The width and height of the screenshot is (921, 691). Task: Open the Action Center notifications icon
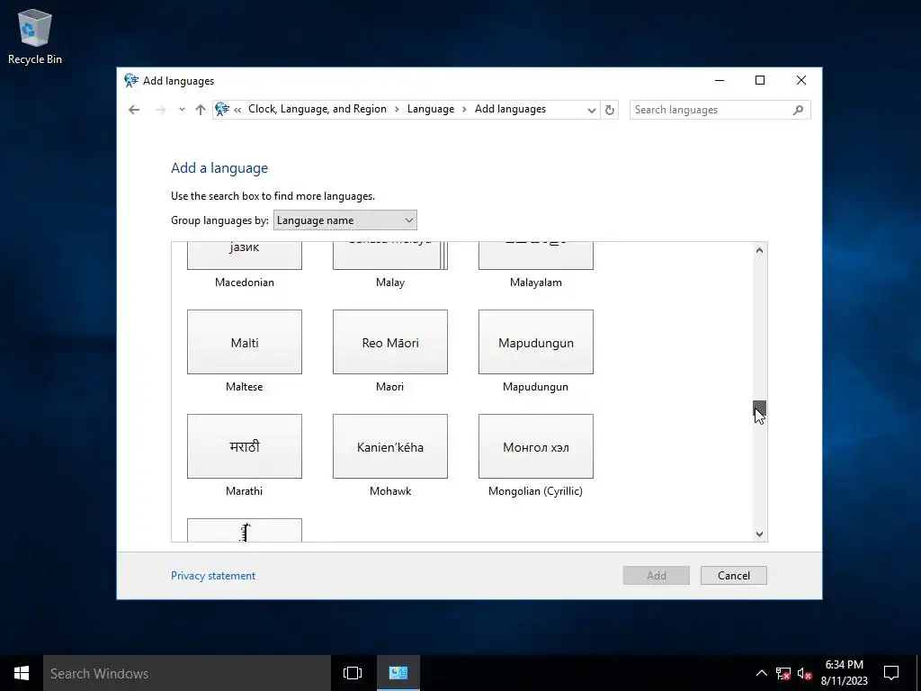pos(891,673)
